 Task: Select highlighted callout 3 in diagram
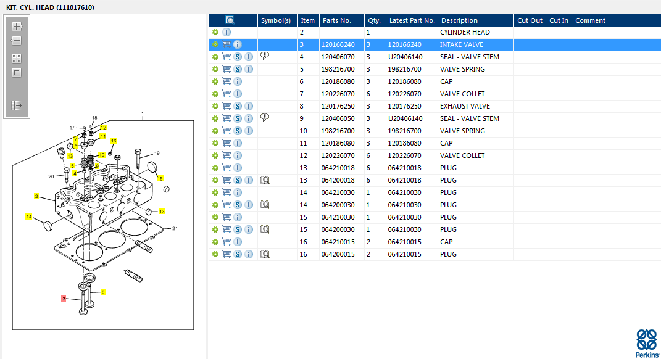pyautogui.click(x=64, y=299)
